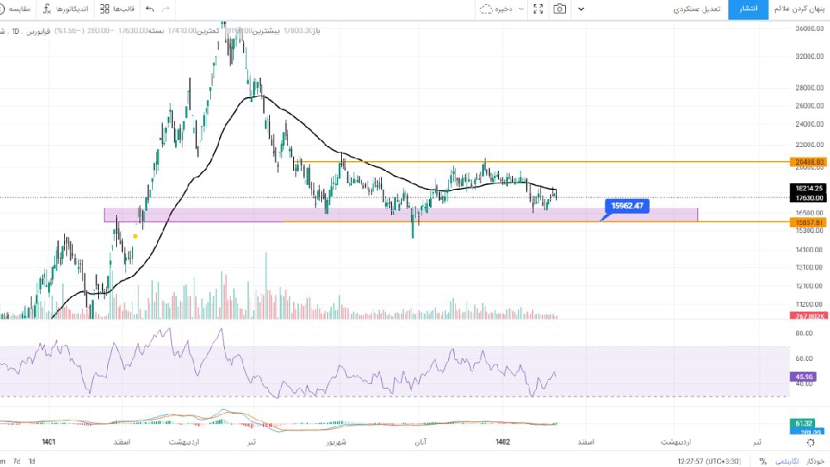Screen dimensions: 830x467
Task: Click the purple RSI value label 45.96
Action: [x=804, y=377]
